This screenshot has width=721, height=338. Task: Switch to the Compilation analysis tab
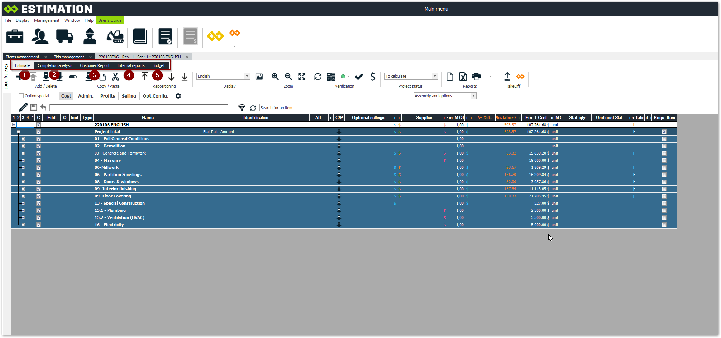pos(55,65)
